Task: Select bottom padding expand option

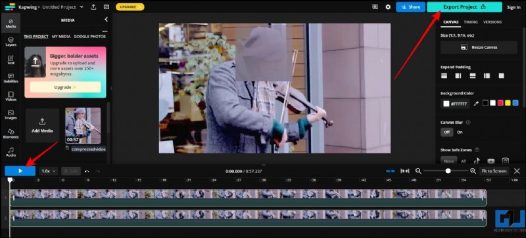Action: [473, 76]
